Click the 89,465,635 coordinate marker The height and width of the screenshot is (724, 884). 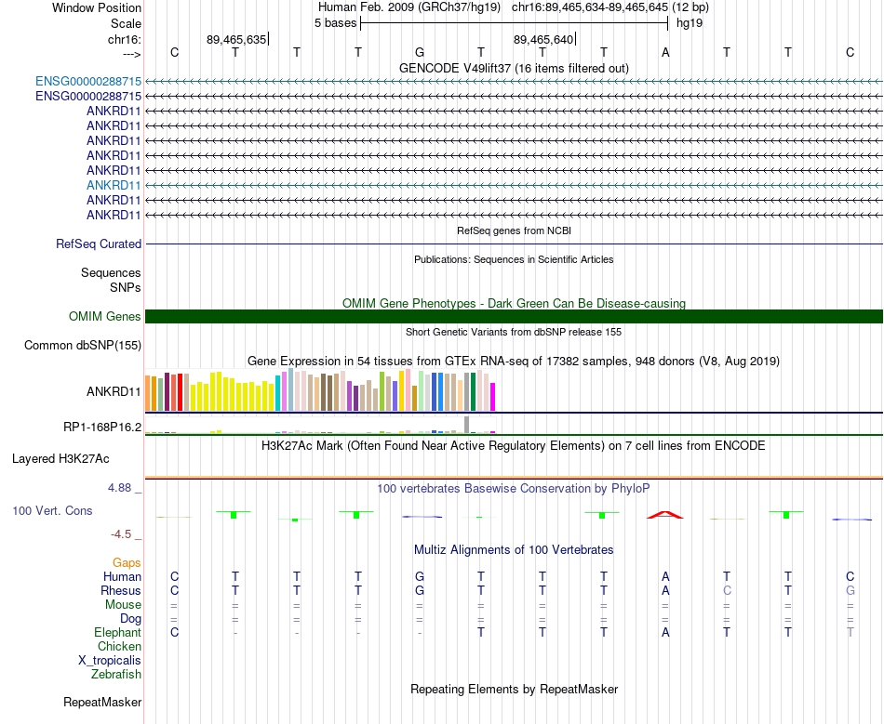[x=236, y=39]
